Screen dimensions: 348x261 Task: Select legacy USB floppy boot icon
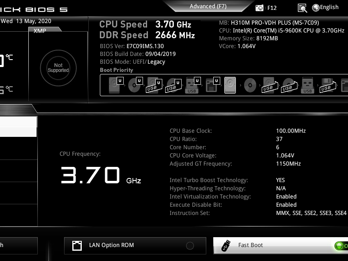328,85
